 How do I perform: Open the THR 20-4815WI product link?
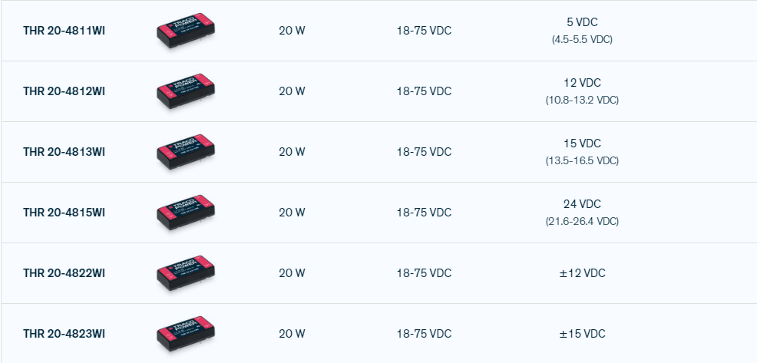(x=64, y=213)
